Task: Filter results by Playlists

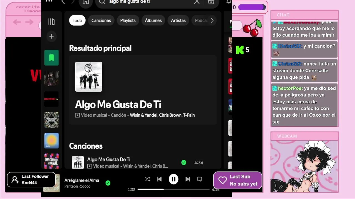Action: coord(128,20)
